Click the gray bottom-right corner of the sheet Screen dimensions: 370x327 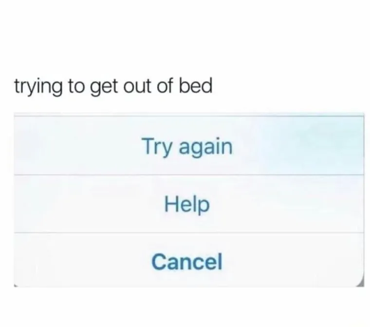361,284
